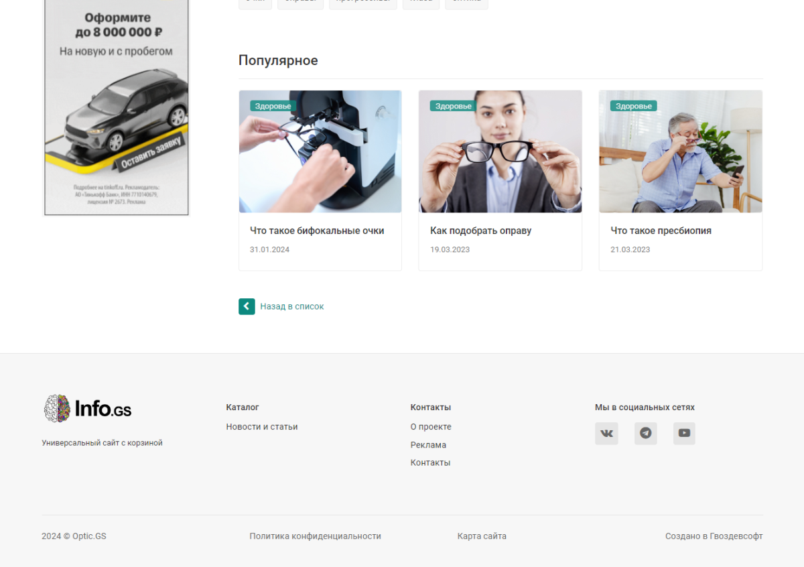The height and width of the screenshot is (567, 804).
Task: Open the VK social network icon
Action: pyautogui.click(x=606, y=433)
